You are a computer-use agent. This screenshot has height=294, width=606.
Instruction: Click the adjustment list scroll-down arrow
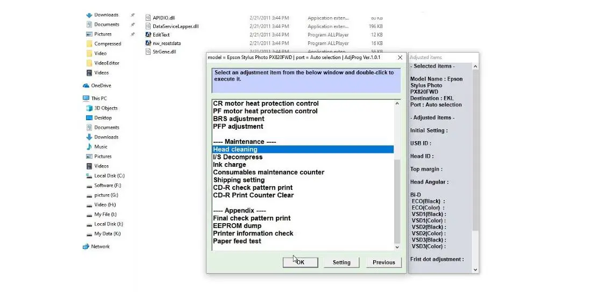coord(397,247)
